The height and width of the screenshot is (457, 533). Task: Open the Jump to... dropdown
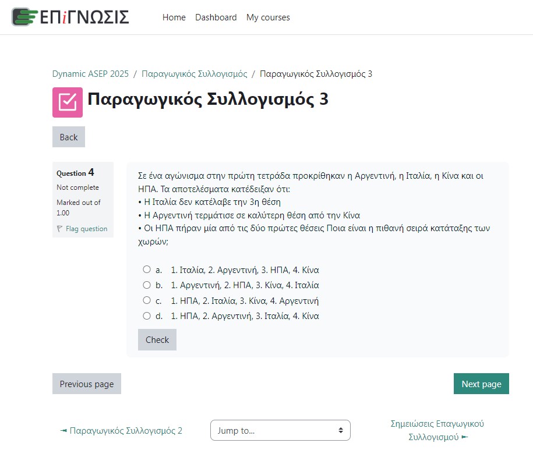[280, 430]
